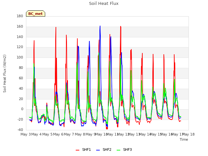Toggle the SHF3 legend entry

tap(124, 149)
